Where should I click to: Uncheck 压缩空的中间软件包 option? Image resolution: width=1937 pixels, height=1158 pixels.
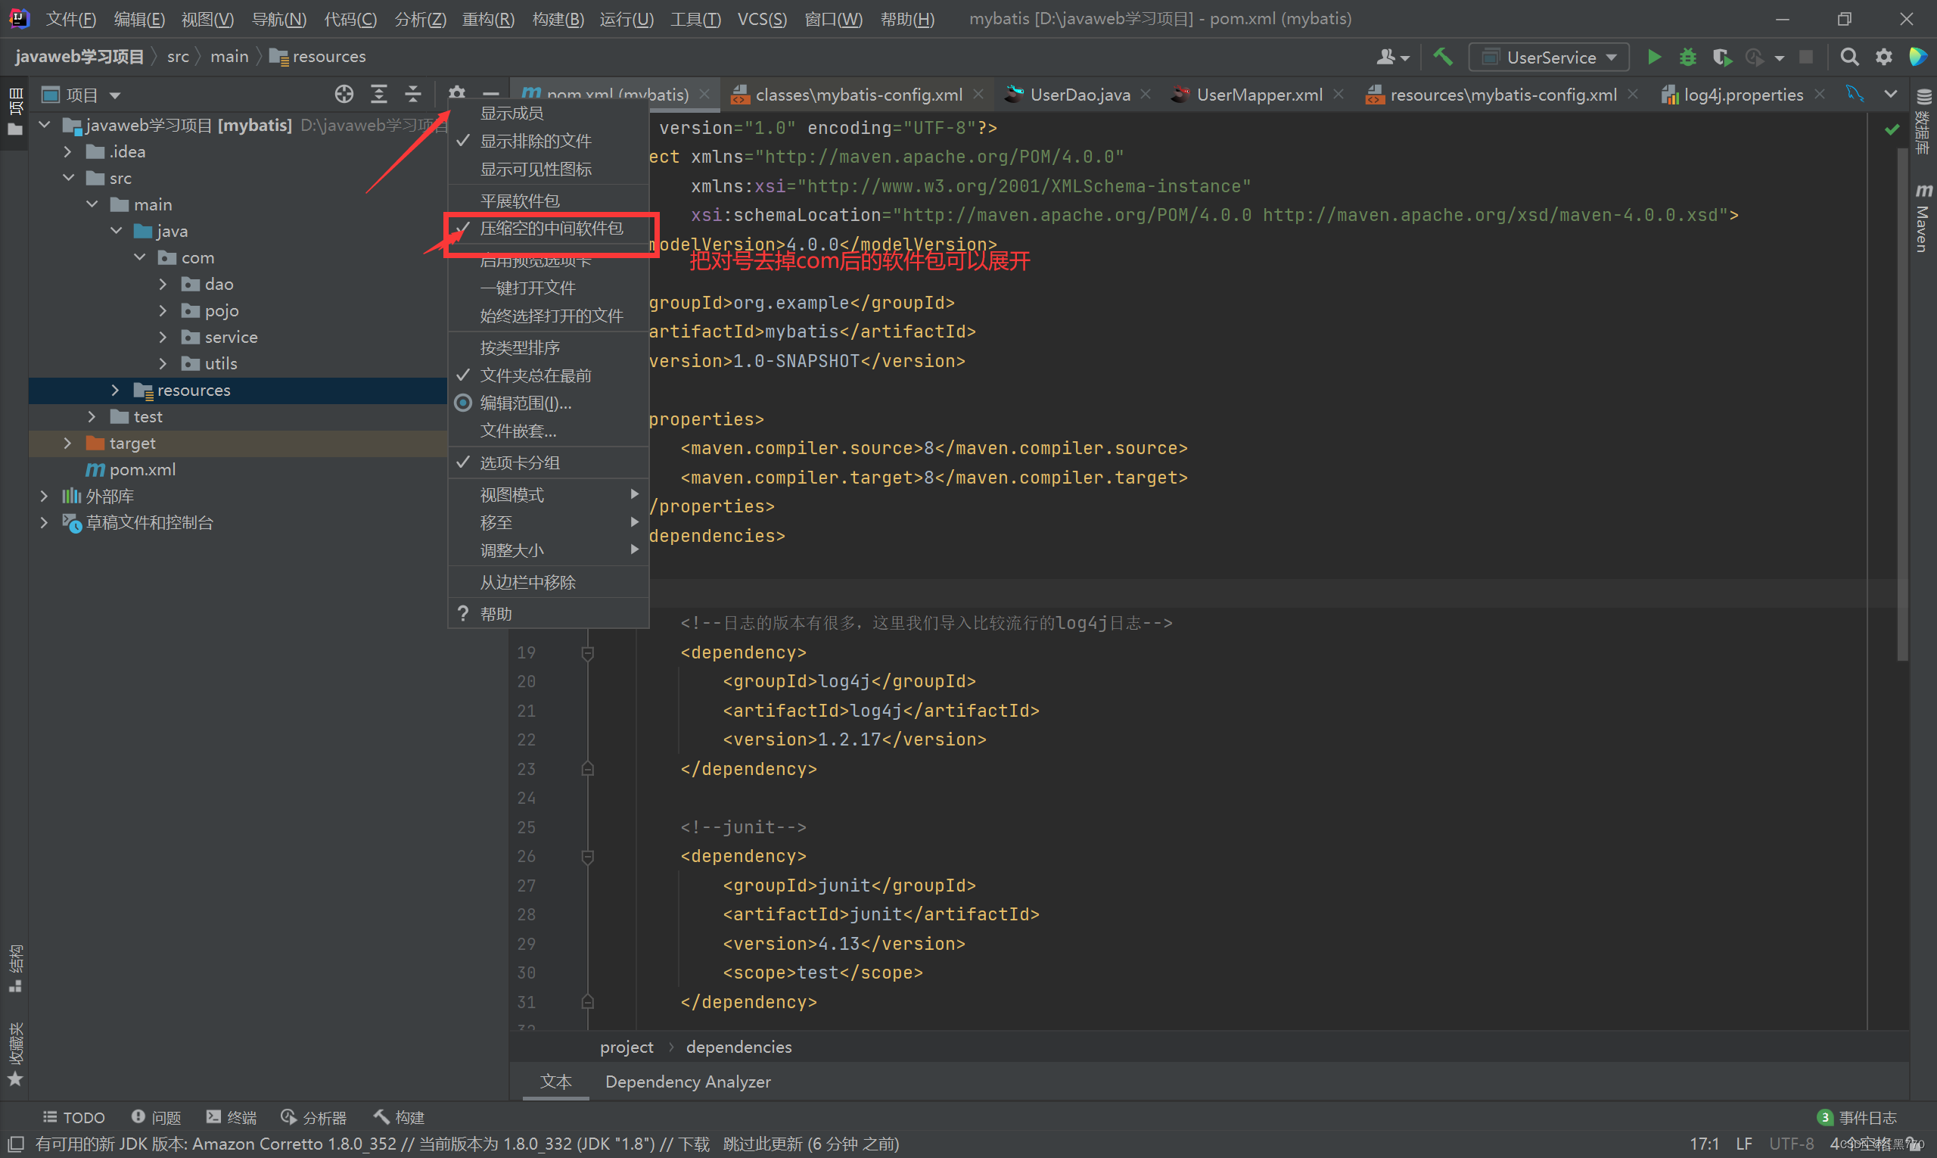click(x=551, y=228)
